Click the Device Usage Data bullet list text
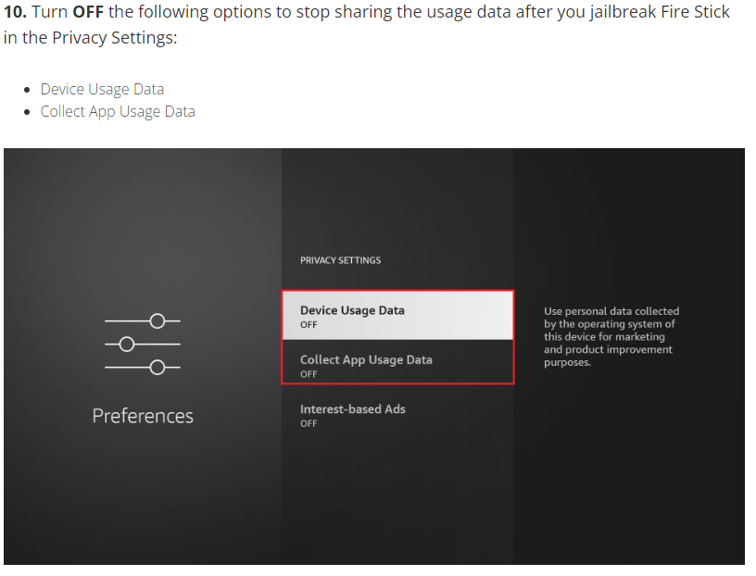This screenshot has height=576, width=756. pyautogui.click(x=102, y=89)
